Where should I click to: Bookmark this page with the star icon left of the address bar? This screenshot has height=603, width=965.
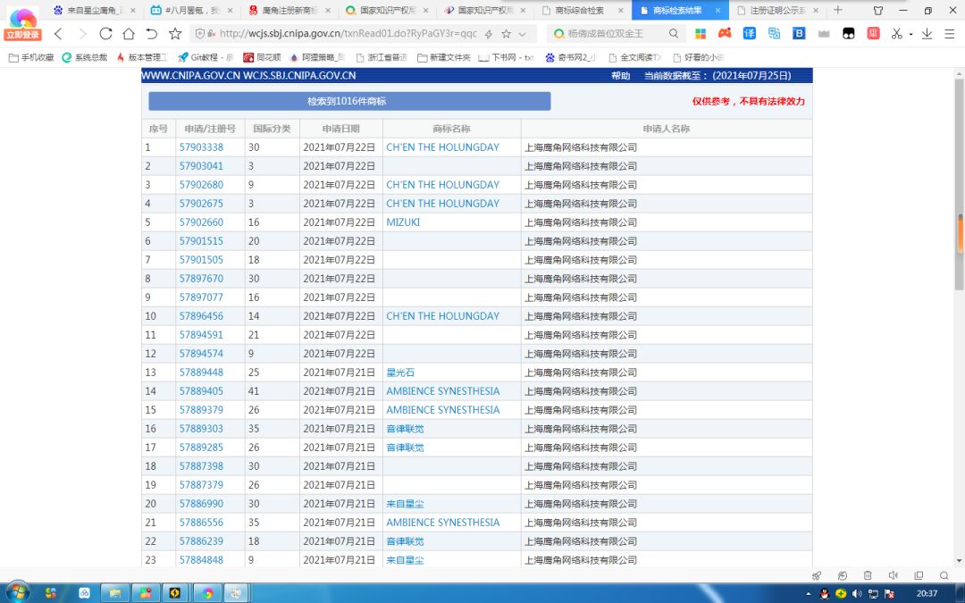(175, 34)
